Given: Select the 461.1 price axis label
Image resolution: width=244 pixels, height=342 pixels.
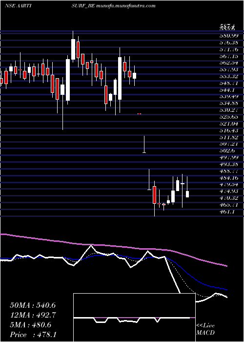Looking at the screenshot, I should 228,212.
